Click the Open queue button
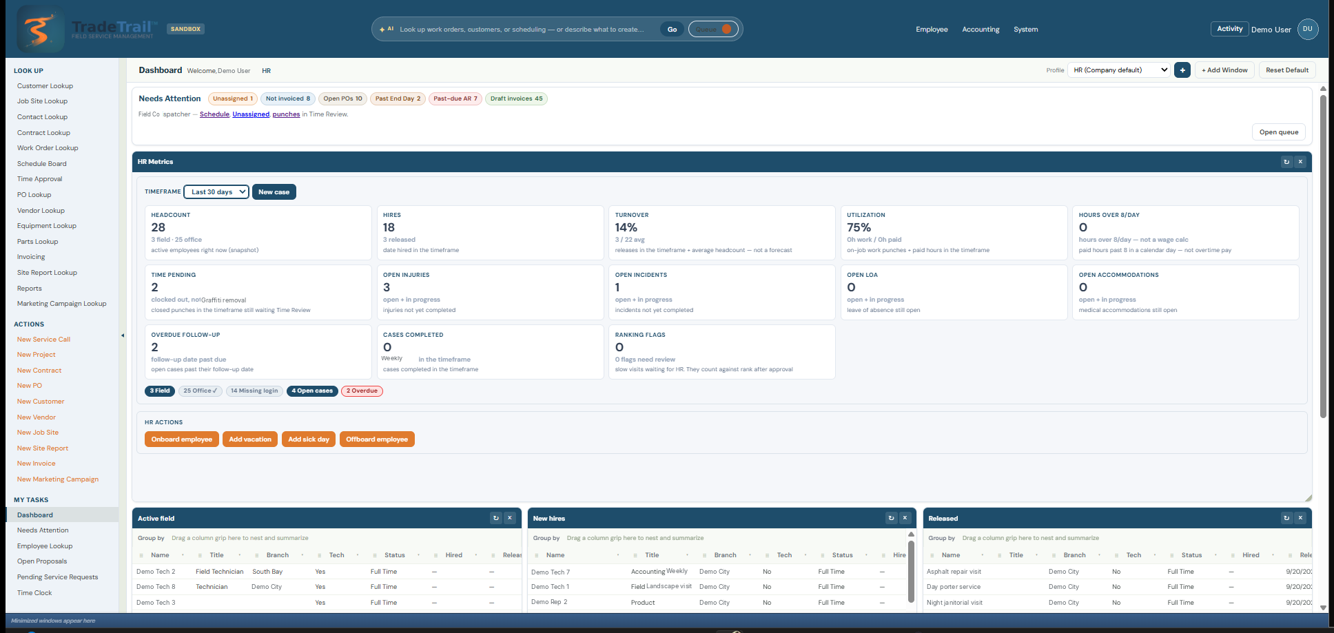Viewport: 1334px width, 633px height. pyautogui.click(x=1279, y=132)
